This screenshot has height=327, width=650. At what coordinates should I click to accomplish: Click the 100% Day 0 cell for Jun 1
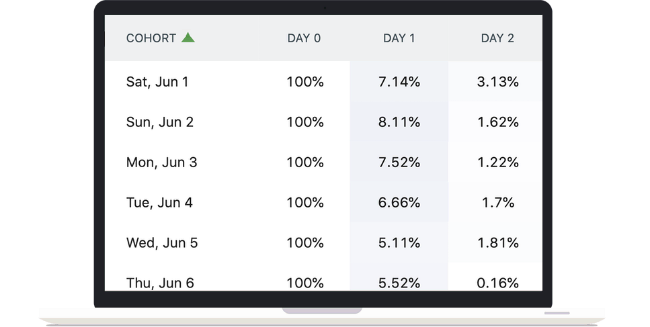point(305,82)
